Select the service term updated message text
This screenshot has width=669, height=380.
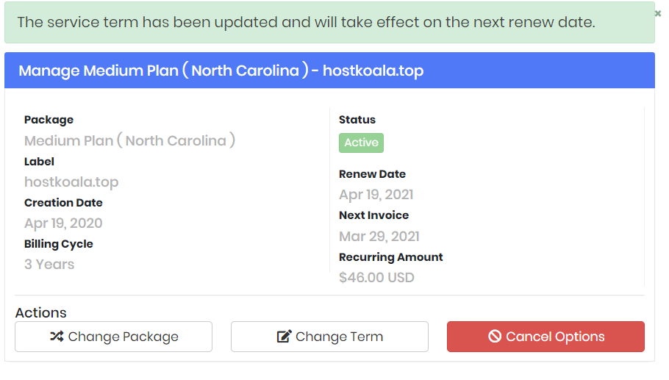[x=306, y=22]
